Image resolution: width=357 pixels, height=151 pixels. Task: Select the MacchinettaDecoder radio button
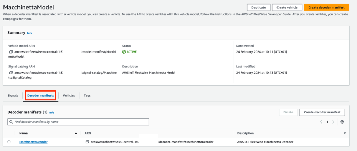9,142
